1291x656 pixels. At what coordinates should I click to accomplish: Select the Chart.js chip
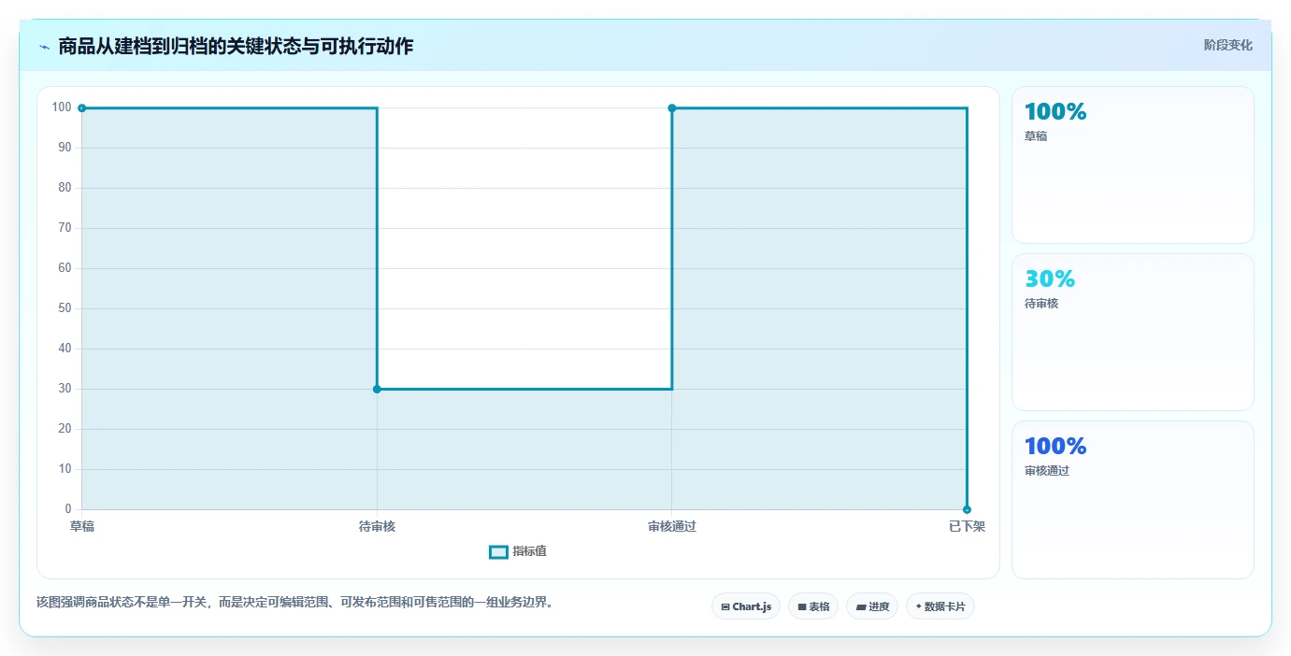[x=746, y=606]
